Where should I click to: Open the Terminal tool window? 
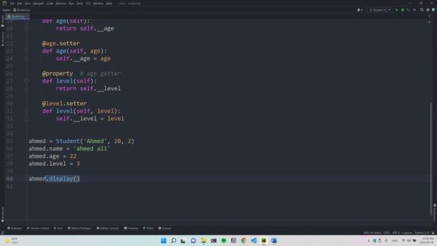(x=131, y=228)
